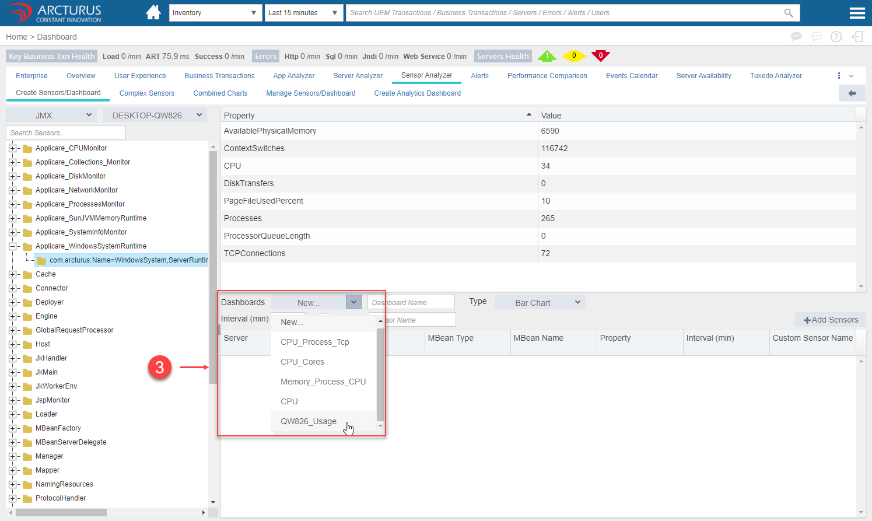The height and width of the screenshot is (521, 872).
Task: Open the Last 15 minutes time range dropdown
Action: tap(303, 13)
